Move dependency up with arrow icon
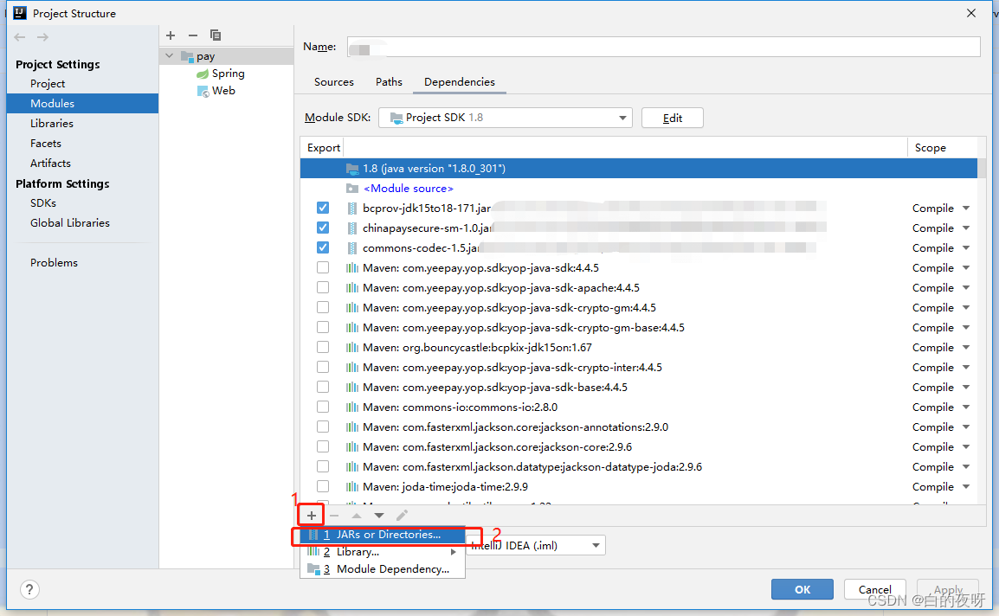Screen dimensions: 999x616 pos(357,516)
